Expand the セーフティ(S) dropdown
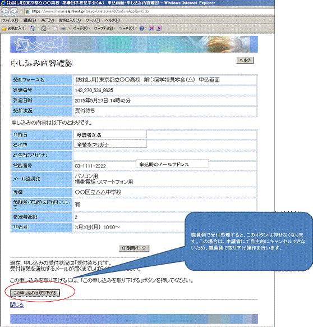Viewport: 313px width, 327px height. (x=104, y=28)
